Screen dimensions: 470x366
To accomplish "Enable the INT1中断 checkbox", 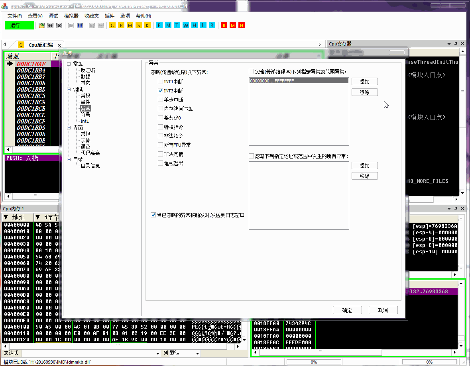I will [160, 82].
